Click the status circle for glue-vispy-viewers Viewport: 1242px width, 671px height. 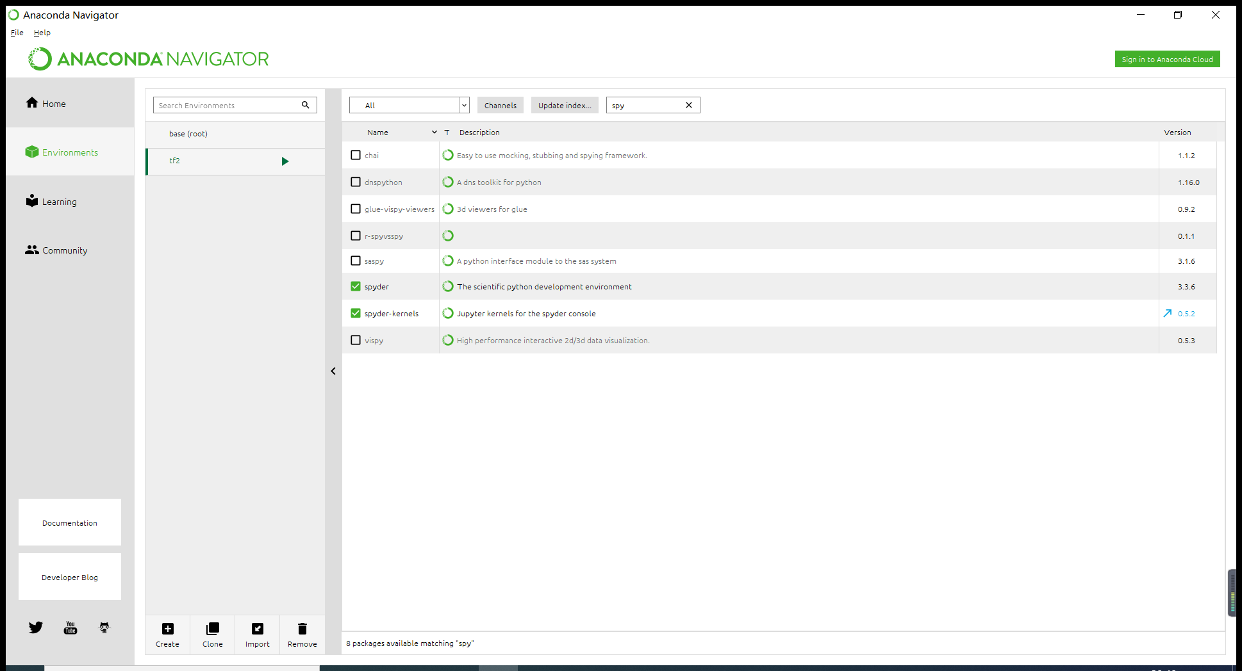[448, 209]
